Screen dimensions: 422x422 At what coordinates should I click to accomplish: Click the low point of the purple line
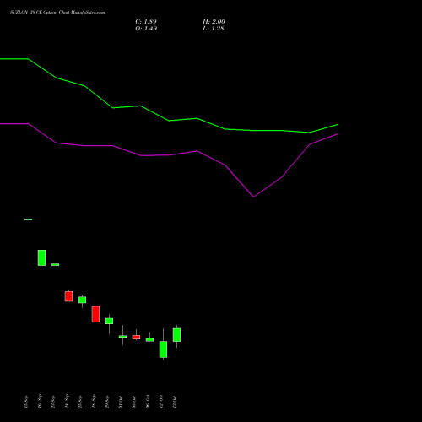(x=253, y=197)
